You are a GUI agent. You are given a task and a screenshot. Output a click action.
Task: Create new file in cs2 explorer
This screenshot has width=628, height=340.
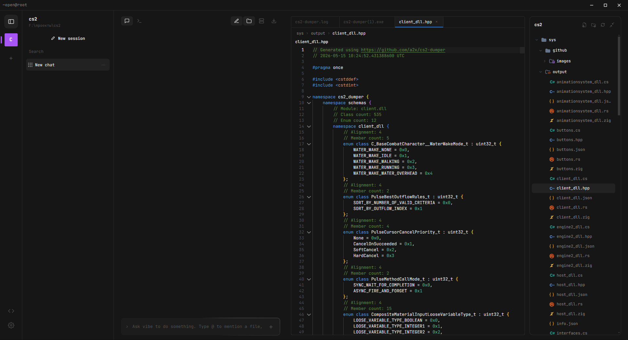point(584,25)
